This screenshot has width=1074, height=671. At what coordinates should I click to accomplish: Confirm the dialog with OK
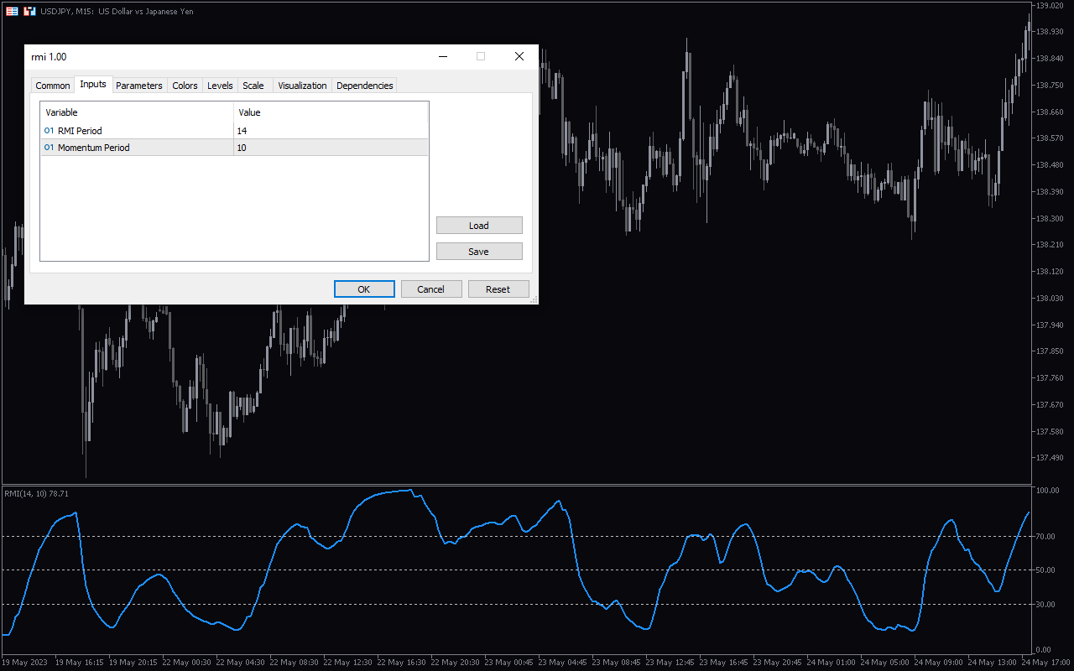coord(364,289)
